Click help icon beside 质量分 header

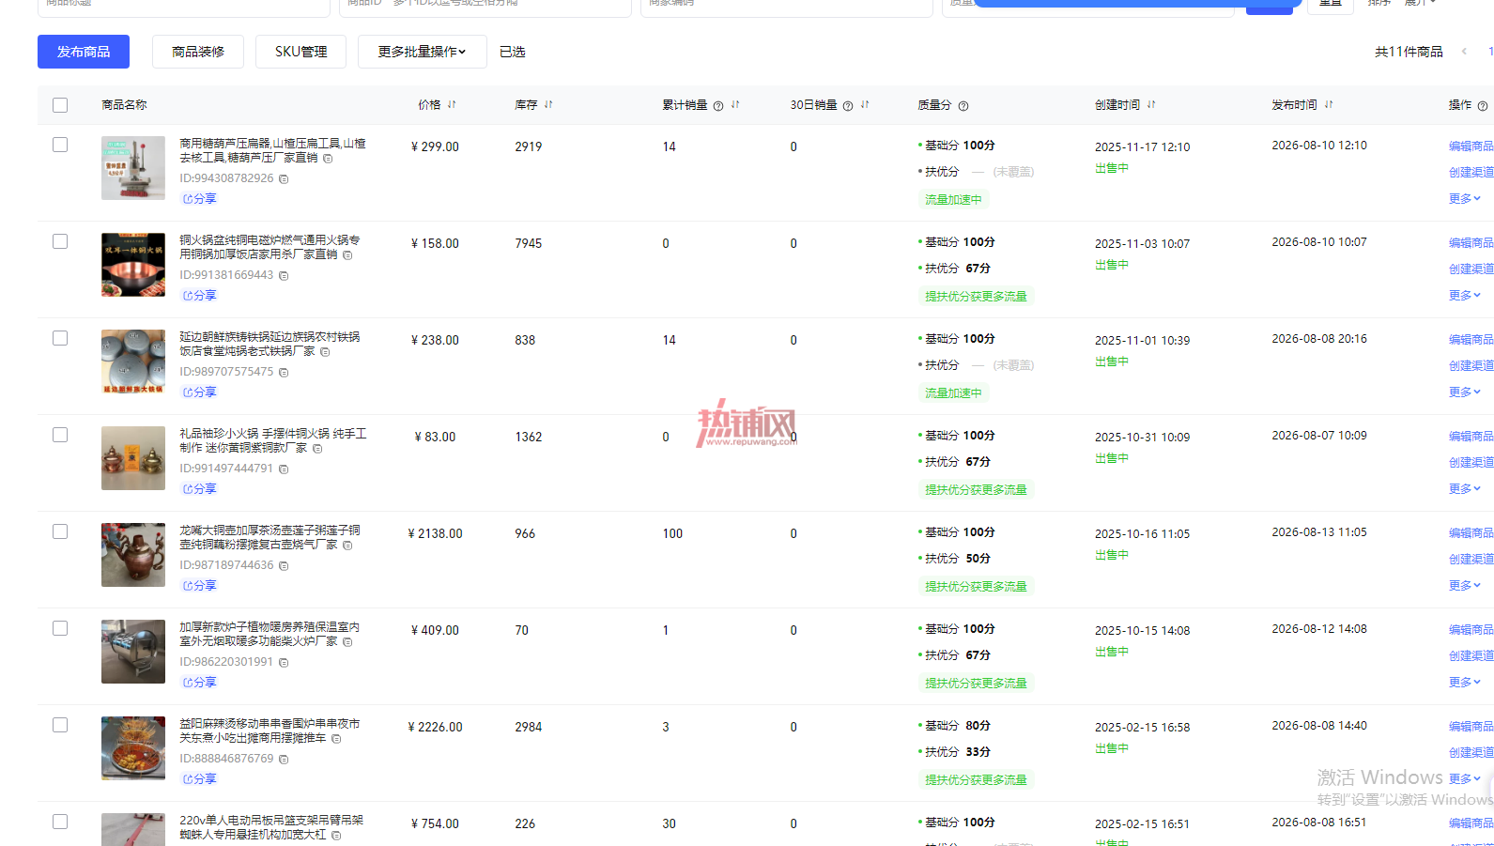[x=963, y=106]
